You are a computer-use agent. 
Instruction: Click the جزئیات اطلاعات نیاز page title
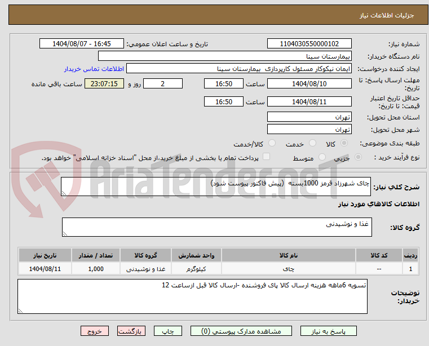(x=387, y=15)
